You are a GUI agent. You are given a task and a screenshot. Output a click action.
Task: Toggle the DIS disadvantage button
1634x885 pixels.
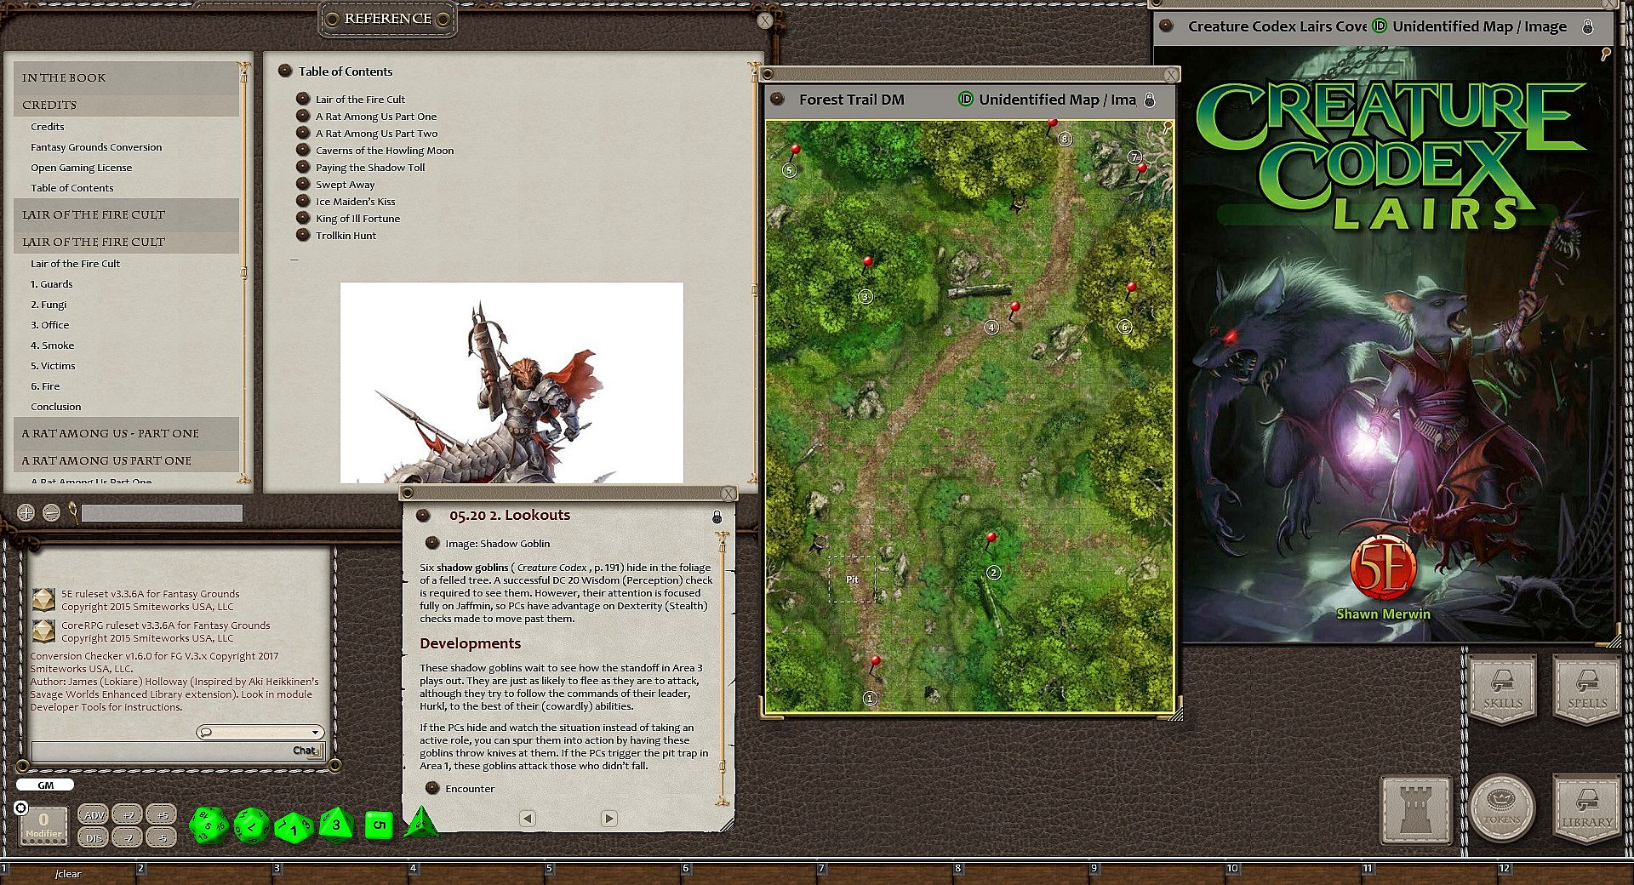[x=94, y=837]
